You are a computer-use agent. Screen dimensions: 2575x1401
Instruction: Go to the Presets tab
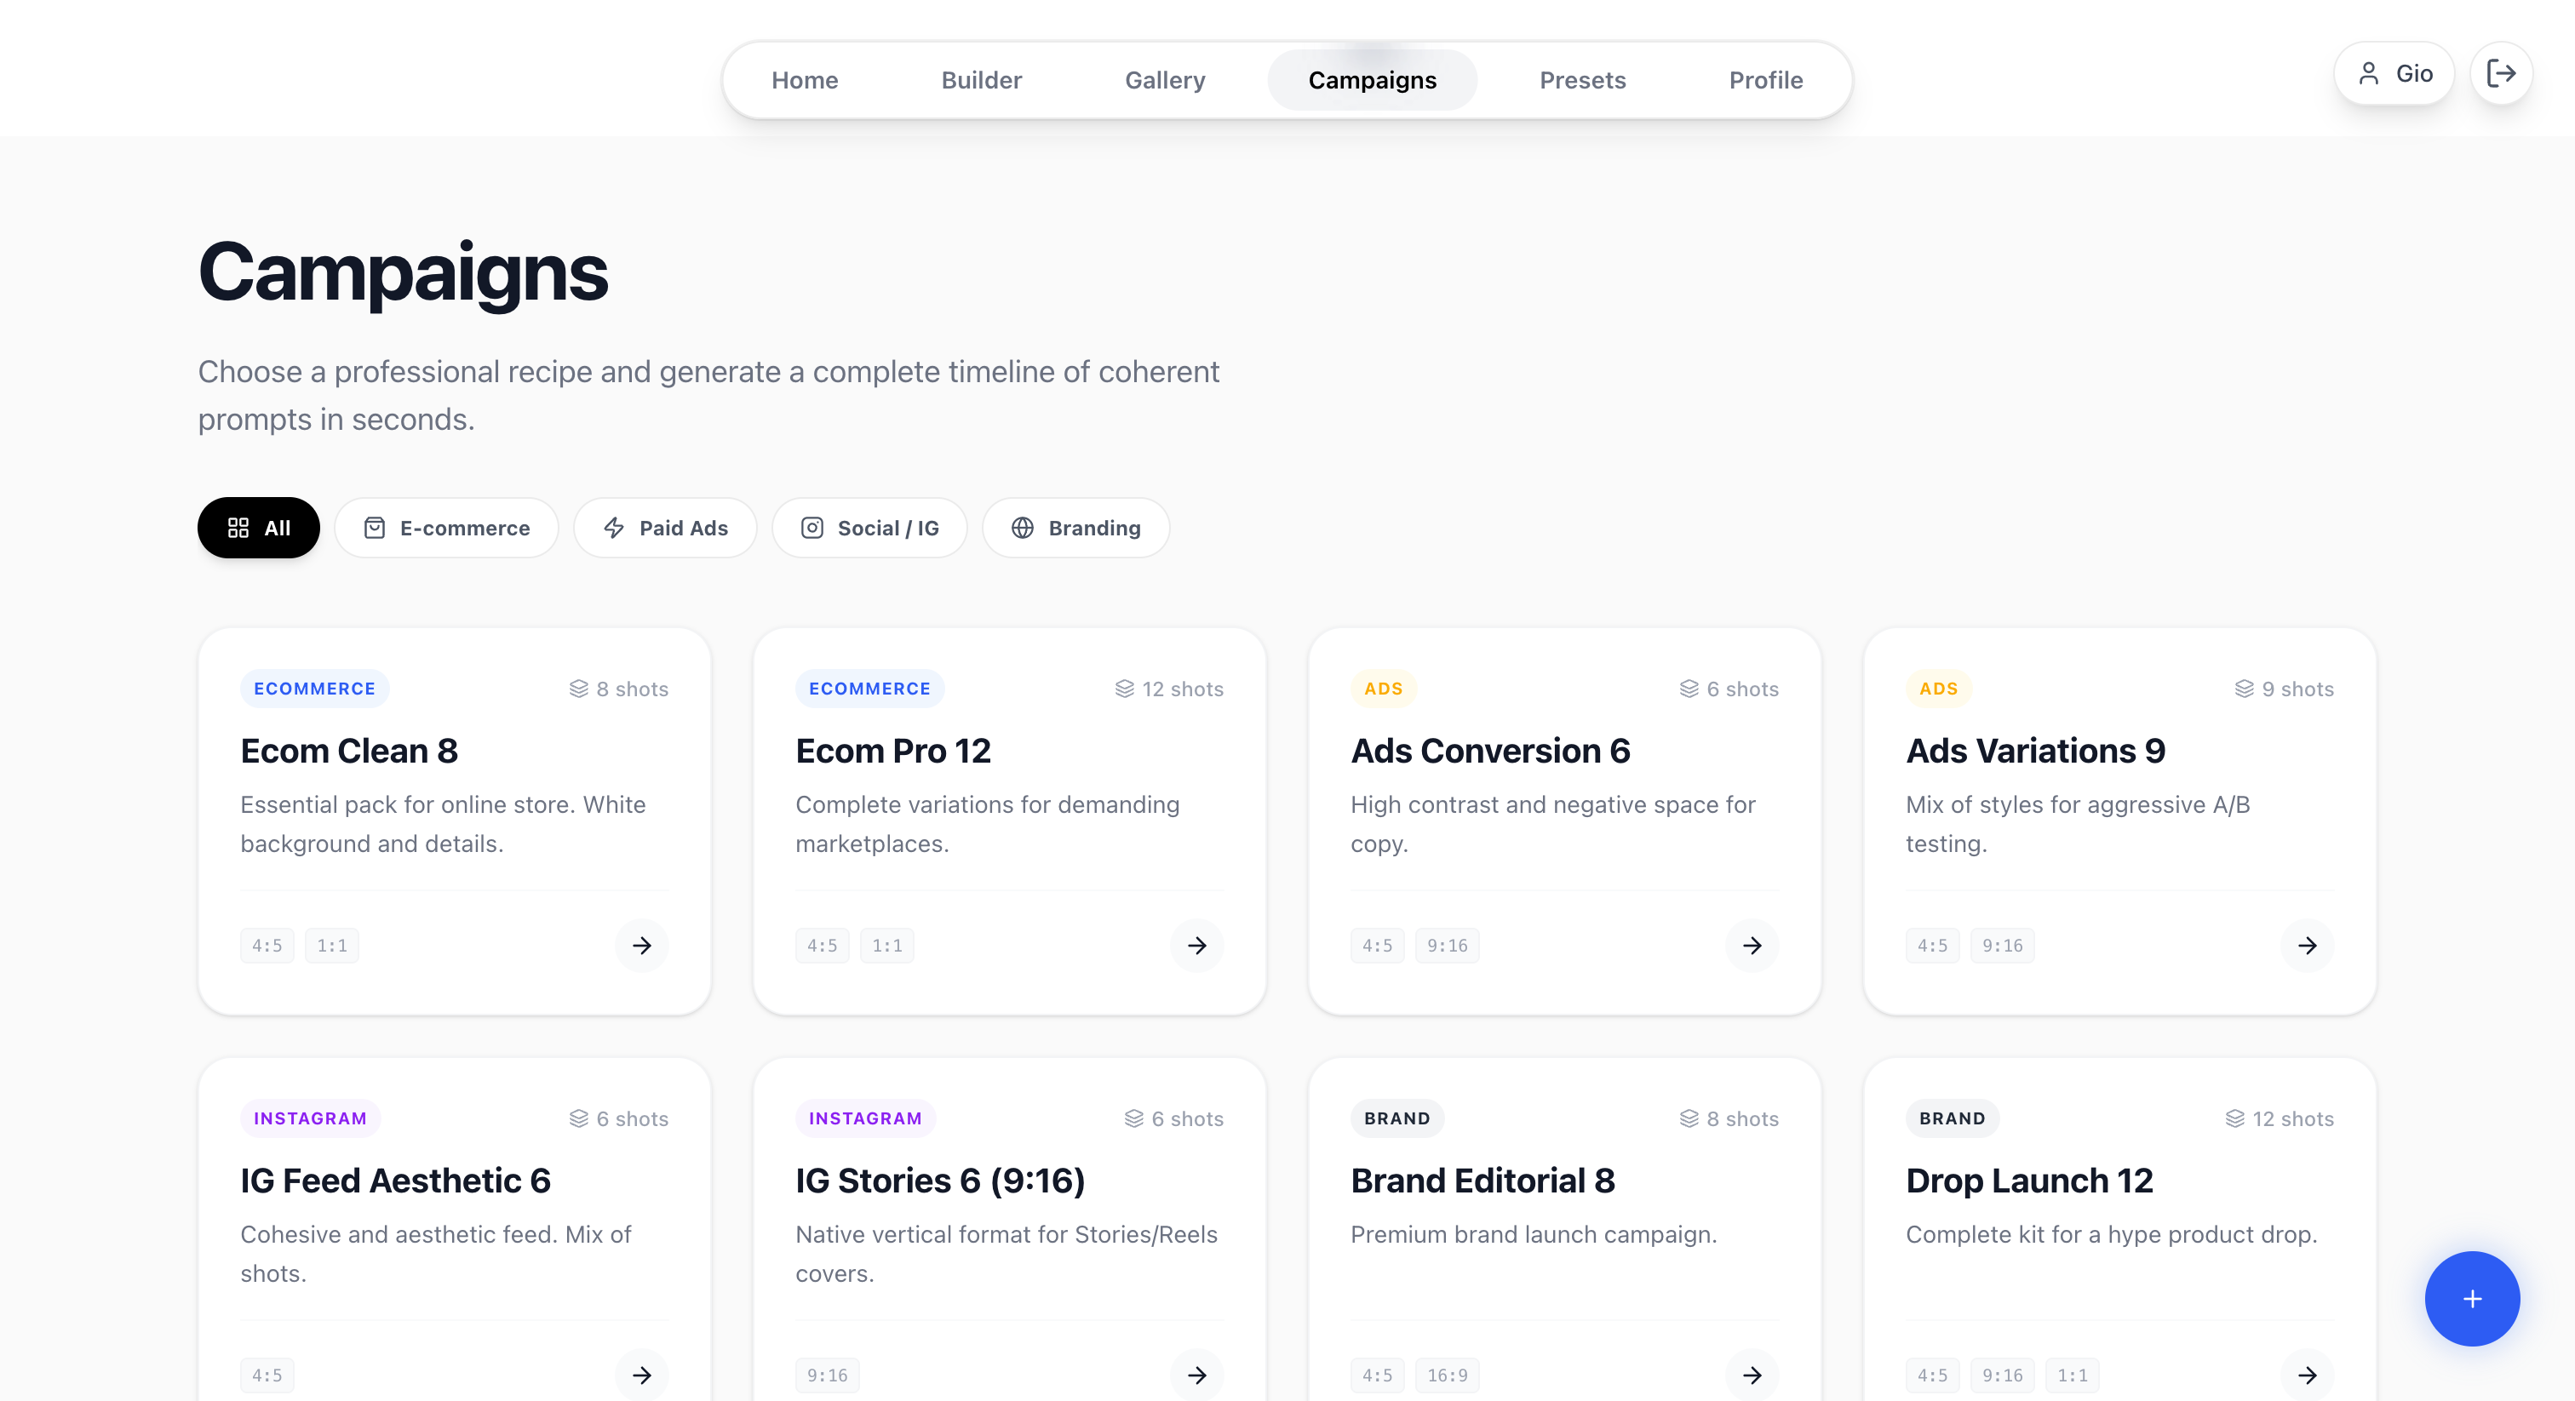point(1581,80)
